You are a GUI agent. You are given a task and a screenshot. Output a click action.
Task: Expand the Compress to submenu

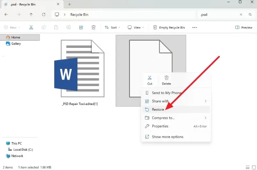coord(205,118)
